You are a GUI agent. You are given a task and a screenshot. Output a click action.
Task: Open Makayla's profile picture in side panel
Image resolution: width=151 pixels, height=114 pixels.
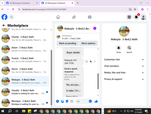(124, 31)
